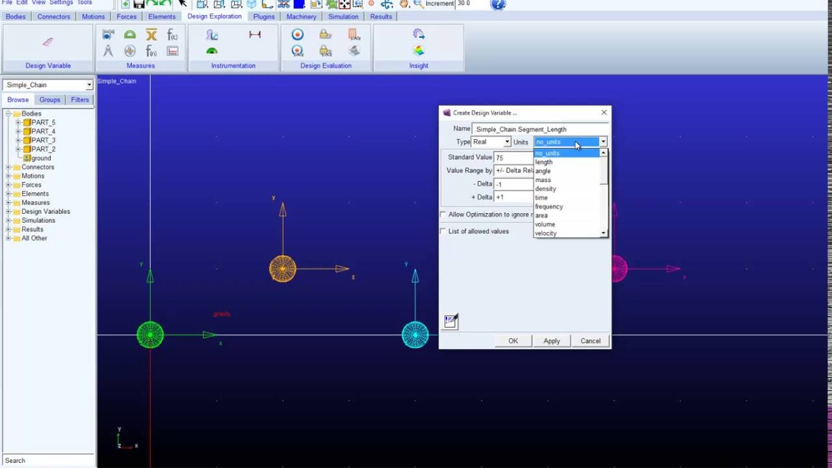This screenshot has width=832, height=468.
Task: Click the Design Variable ribbon icon
Action: pos(47,42)
